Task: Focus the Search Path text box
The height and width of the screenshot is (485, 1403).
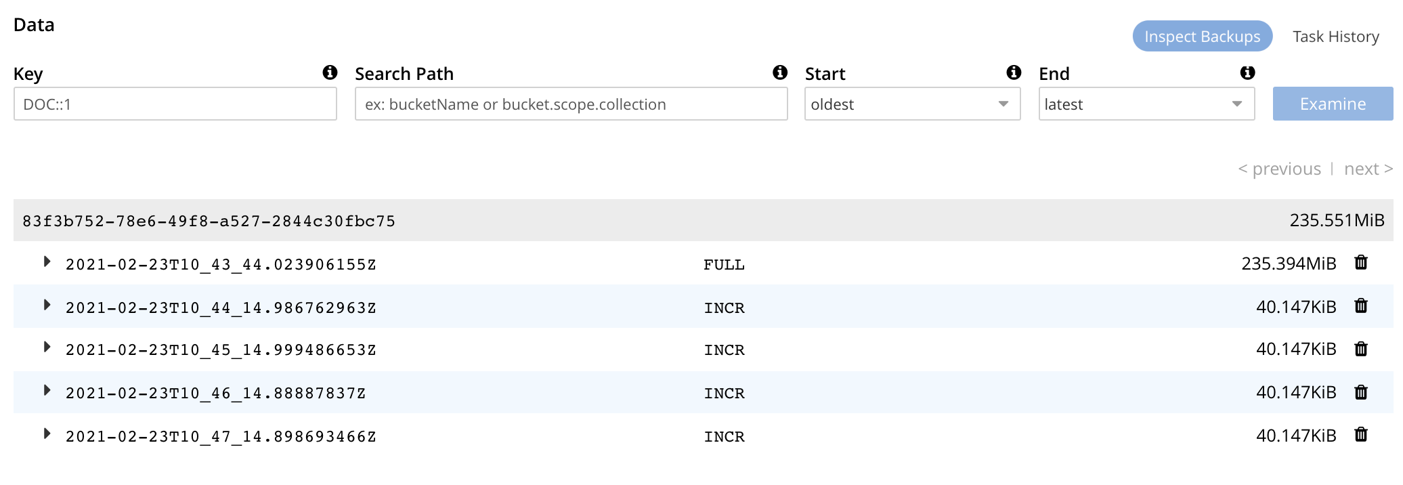Action: (x=571, y=104)
